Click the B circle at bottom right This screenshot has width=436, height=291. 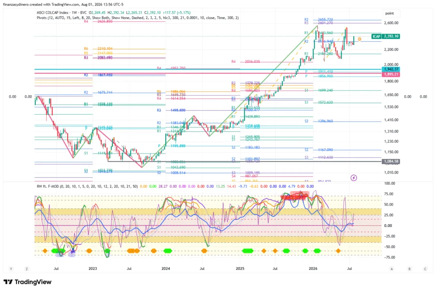click(x=409, y=269)
